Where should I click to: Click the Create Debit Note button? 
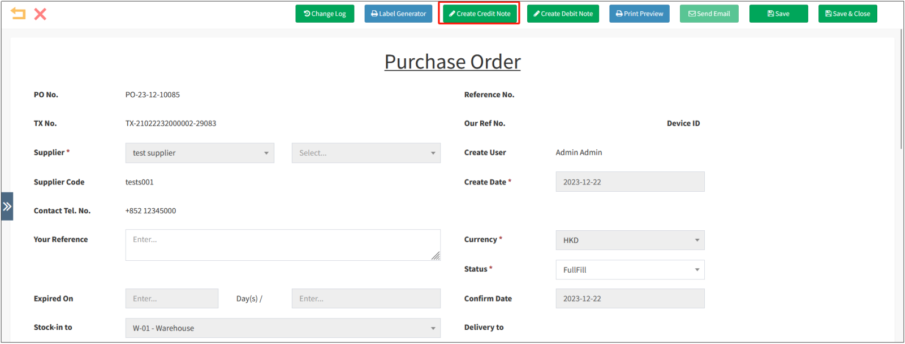563,14
